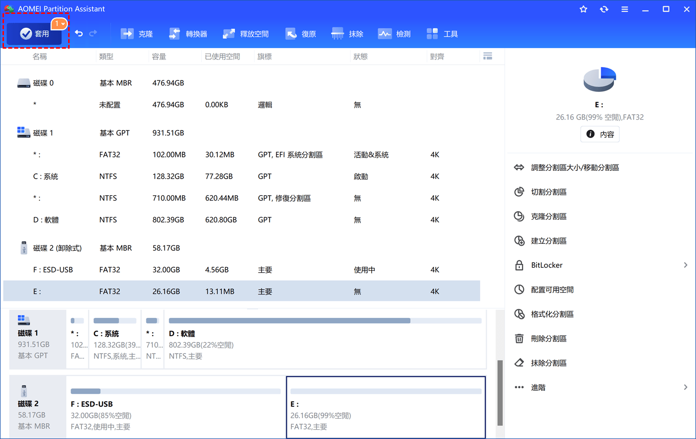Click the F: ESD-USB block in disk map
Viewport: 696px width, 439px height.
[176, 407]
